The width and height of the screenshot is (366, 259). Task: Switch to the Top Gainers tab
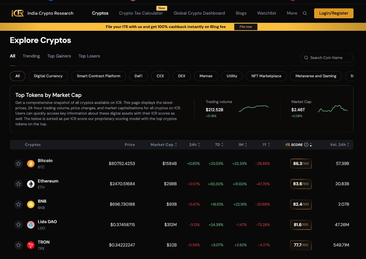(x=59, y=56)
